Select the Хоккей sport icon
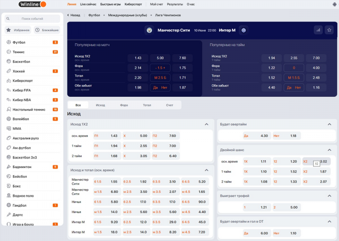 [9, 71]
